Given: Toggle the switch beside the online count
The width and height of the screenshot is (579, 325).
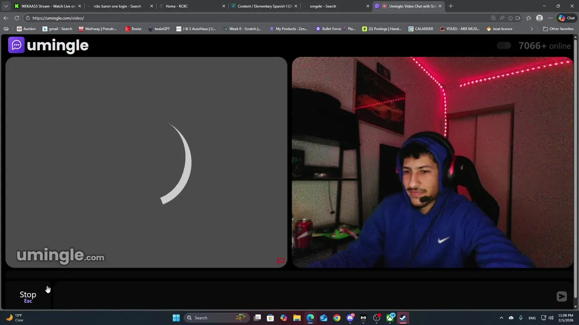Looking at the screenshot, I should 503,46.
